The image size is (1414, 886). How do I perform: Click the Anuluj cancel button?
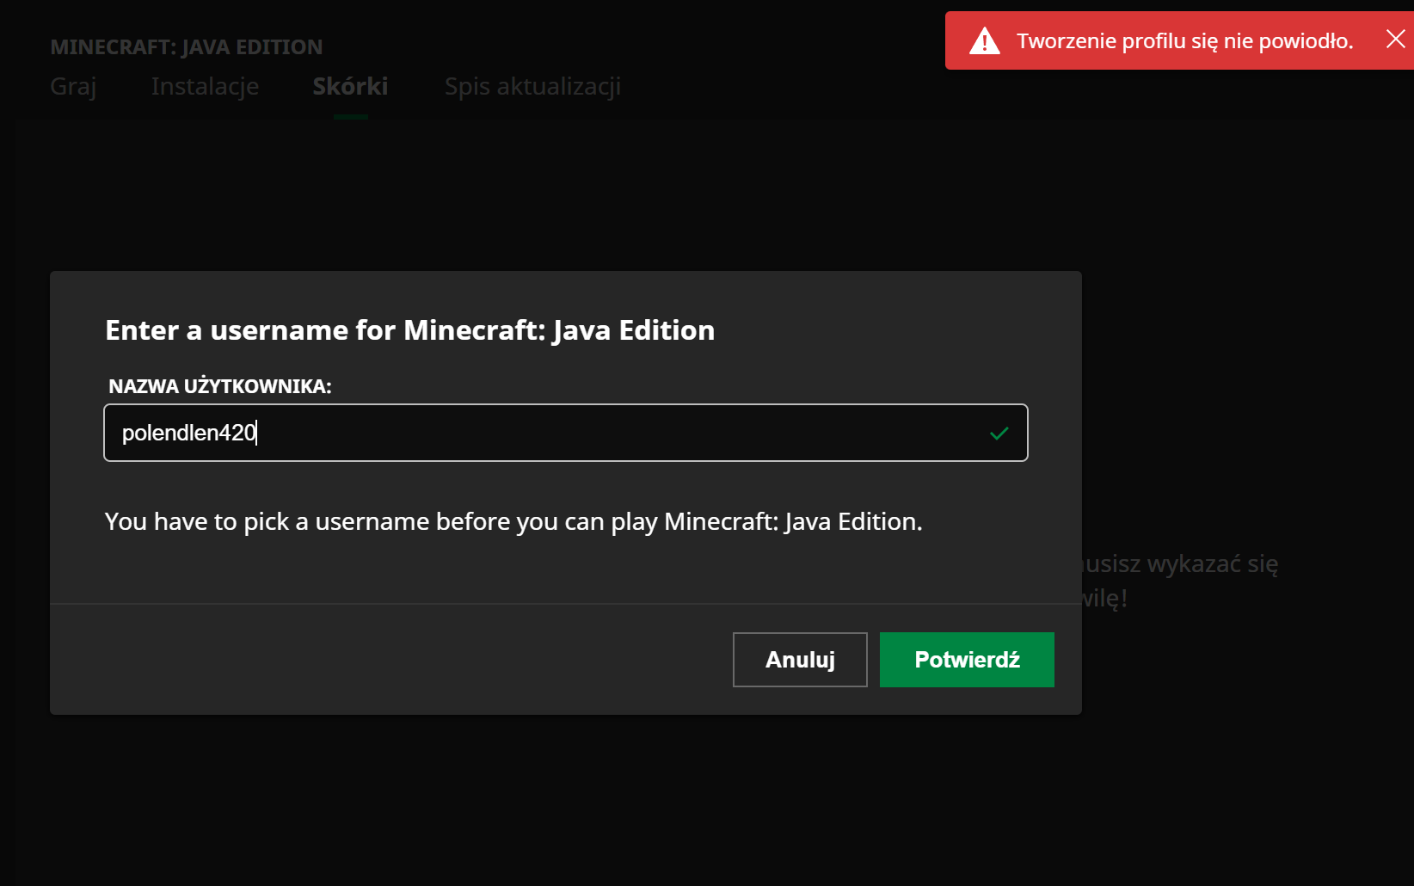point(800,660)
